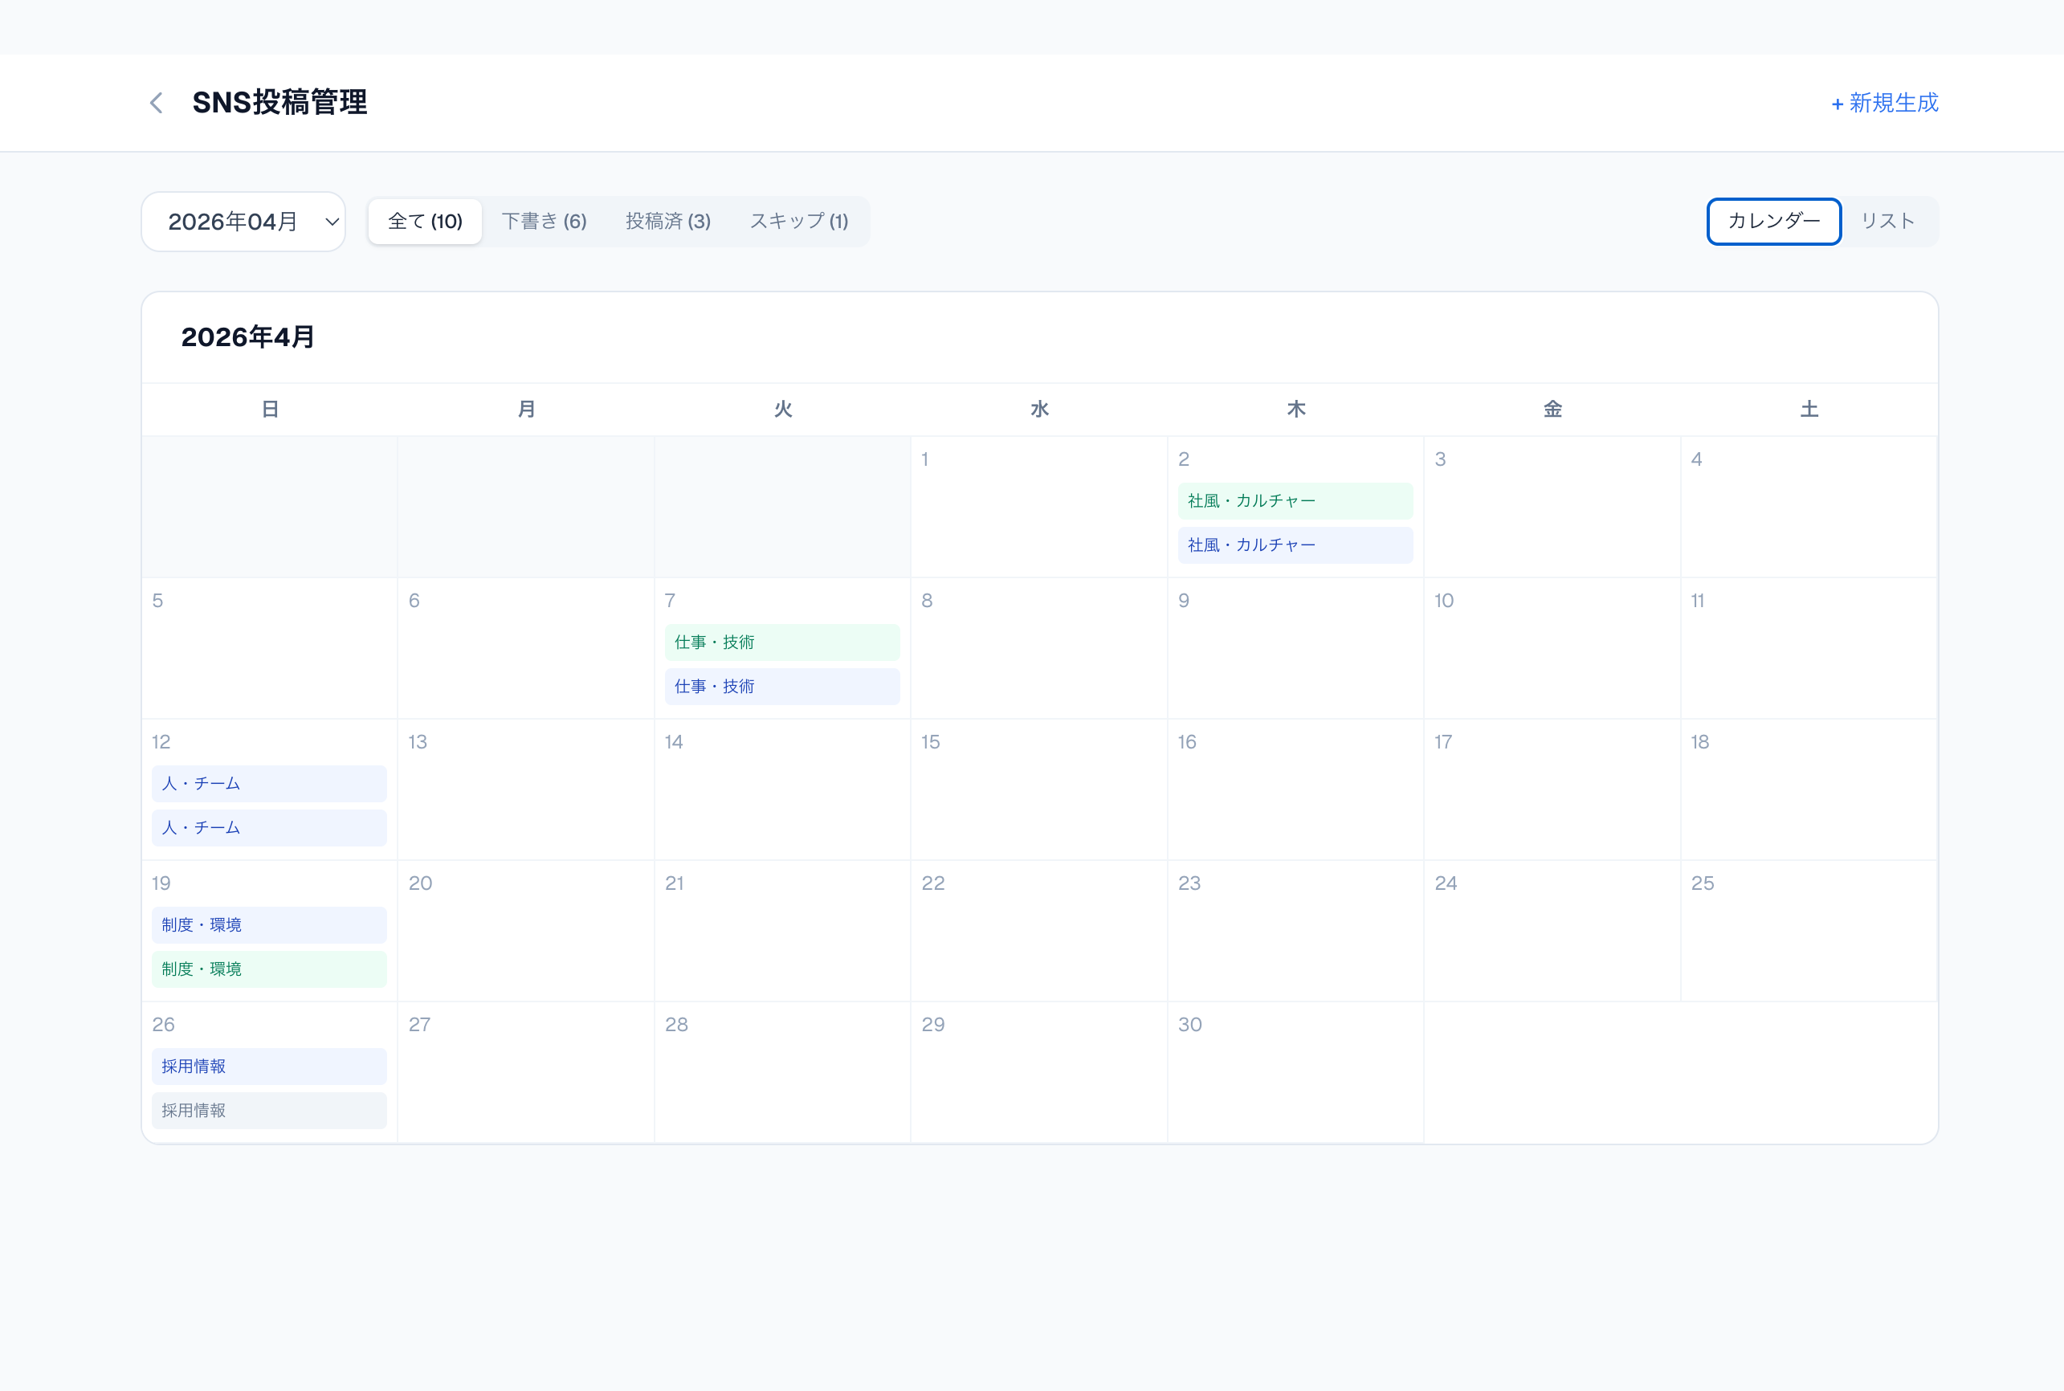
Task: Open second 人・チーム post on April 12
Action: click(x=269, y=828)
